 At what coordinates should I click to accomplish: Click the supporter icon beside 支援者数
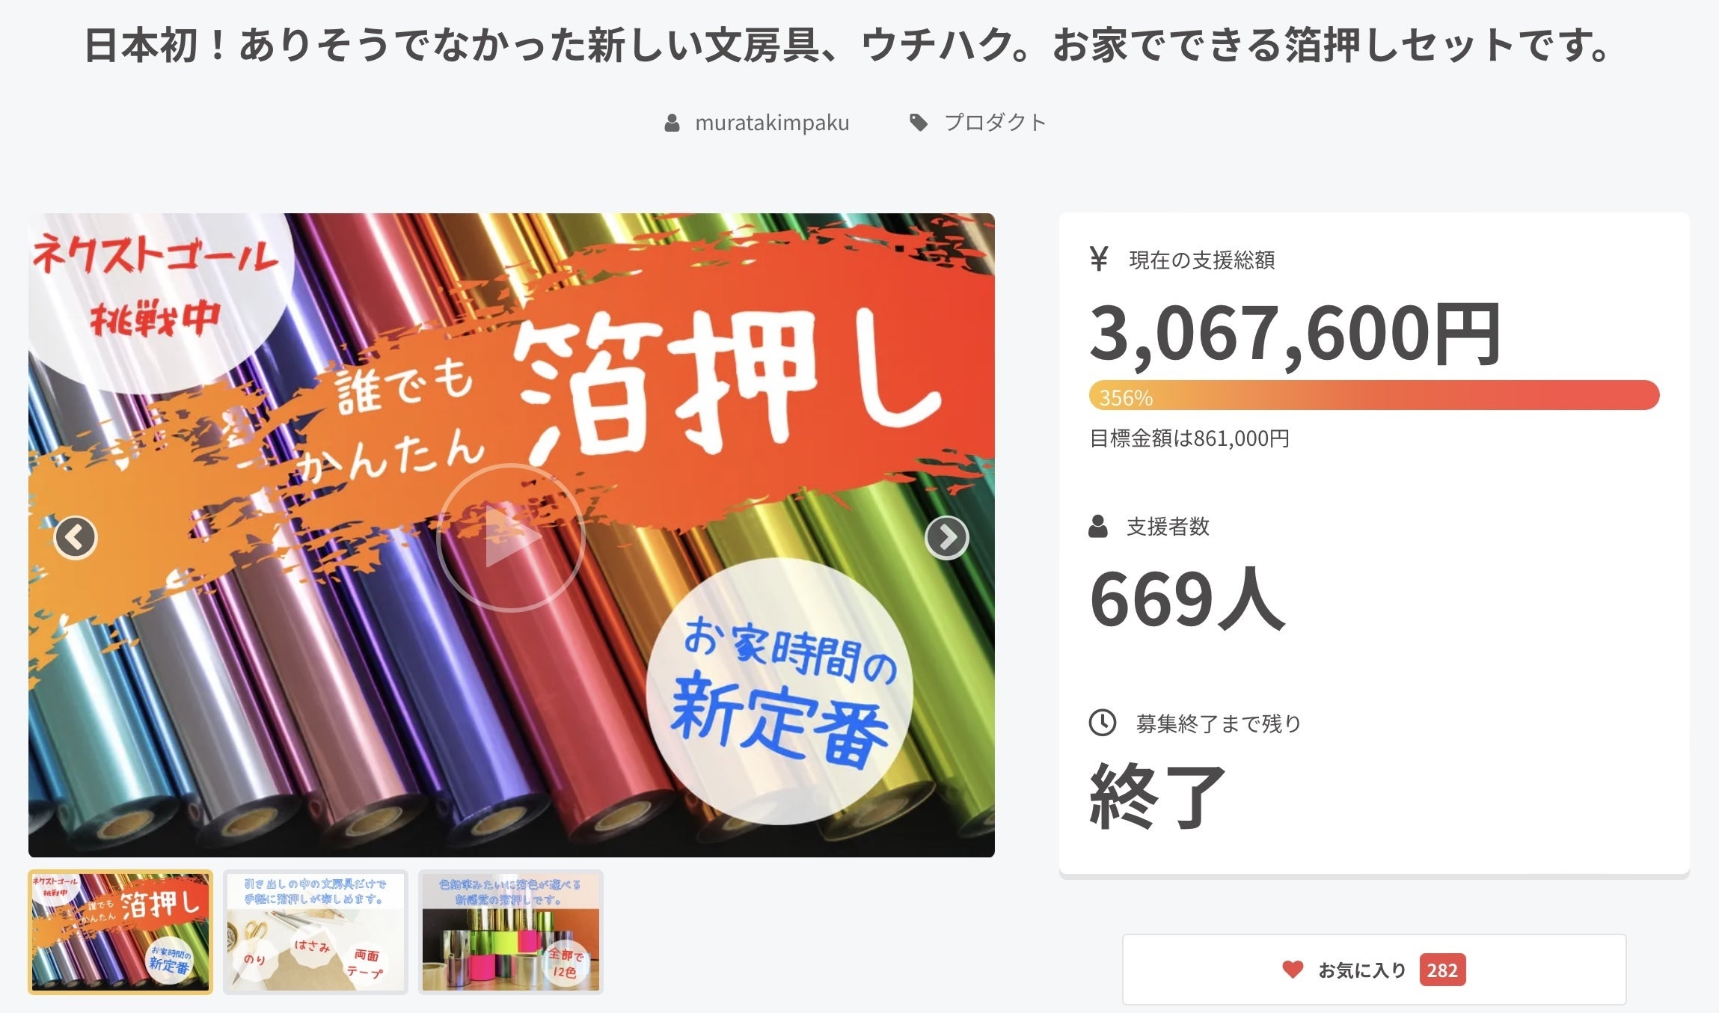coord(1098,526)
